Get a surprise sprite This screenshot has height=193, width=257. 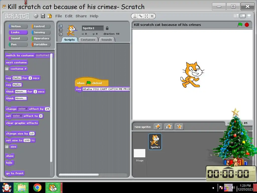click(x=179, y=127)
